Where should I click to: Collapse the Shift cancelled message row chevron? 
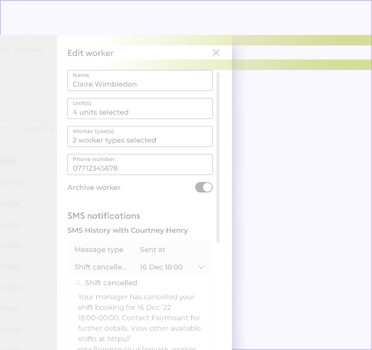201,267
